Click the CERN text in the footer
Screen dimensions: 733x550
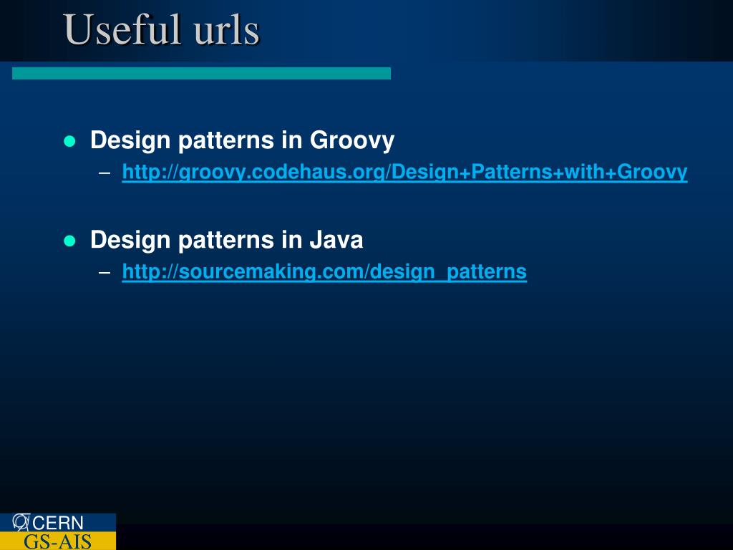58,523
